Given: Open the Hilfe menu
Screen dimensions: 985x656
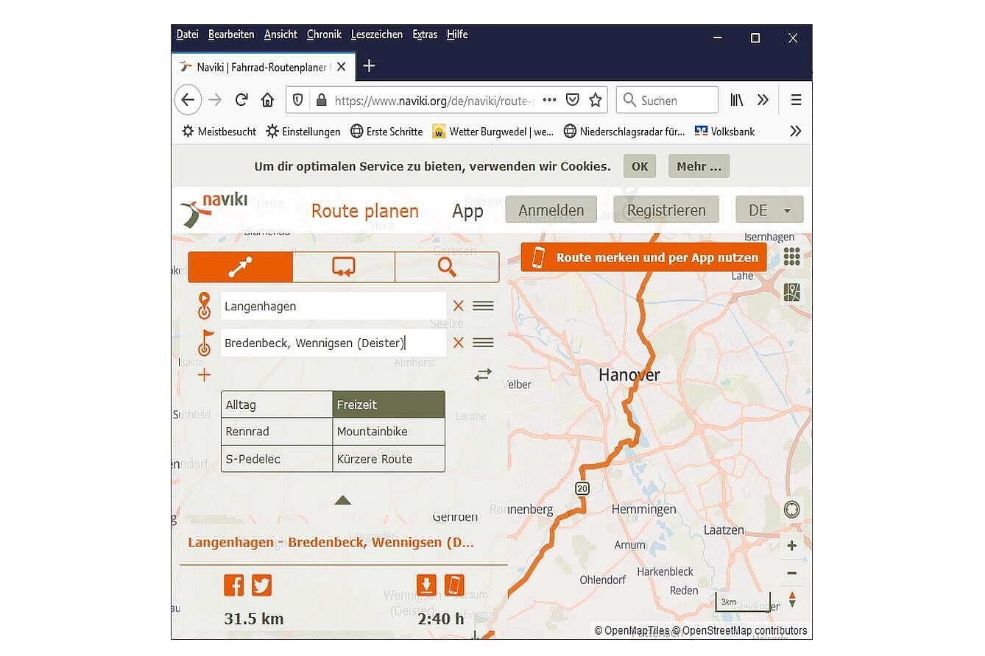Looking at the screenshot, I should tap(457, 35).
